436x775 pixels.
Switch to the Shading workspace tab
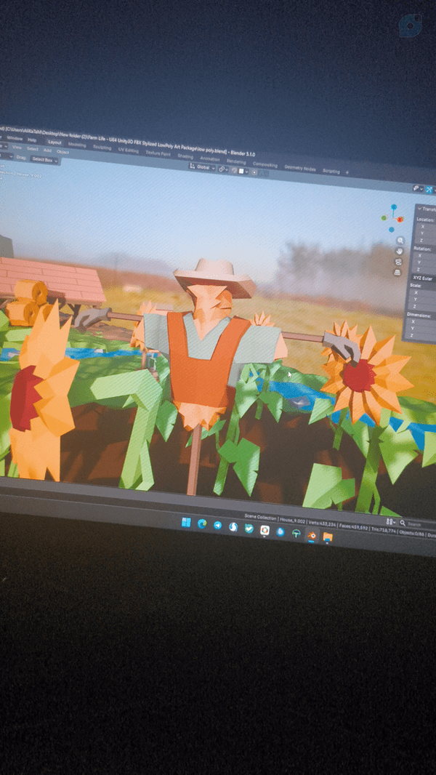pyautogui.click(x=185, y=156)
